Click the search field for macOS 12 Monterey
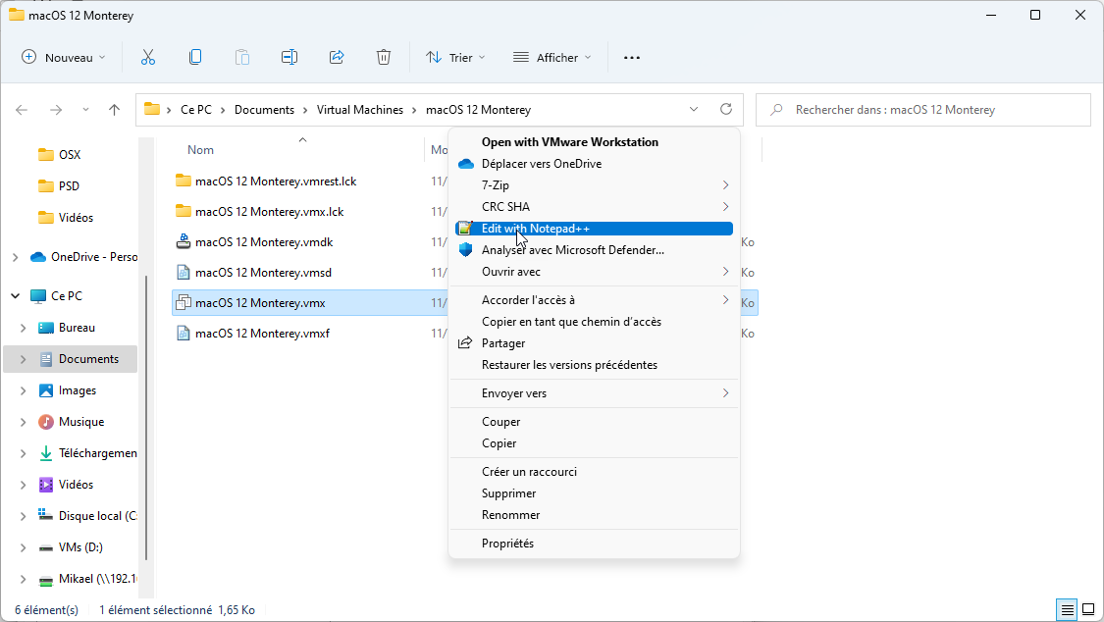Viewport: 1104px width, 622px height. (x=923, y=110)
